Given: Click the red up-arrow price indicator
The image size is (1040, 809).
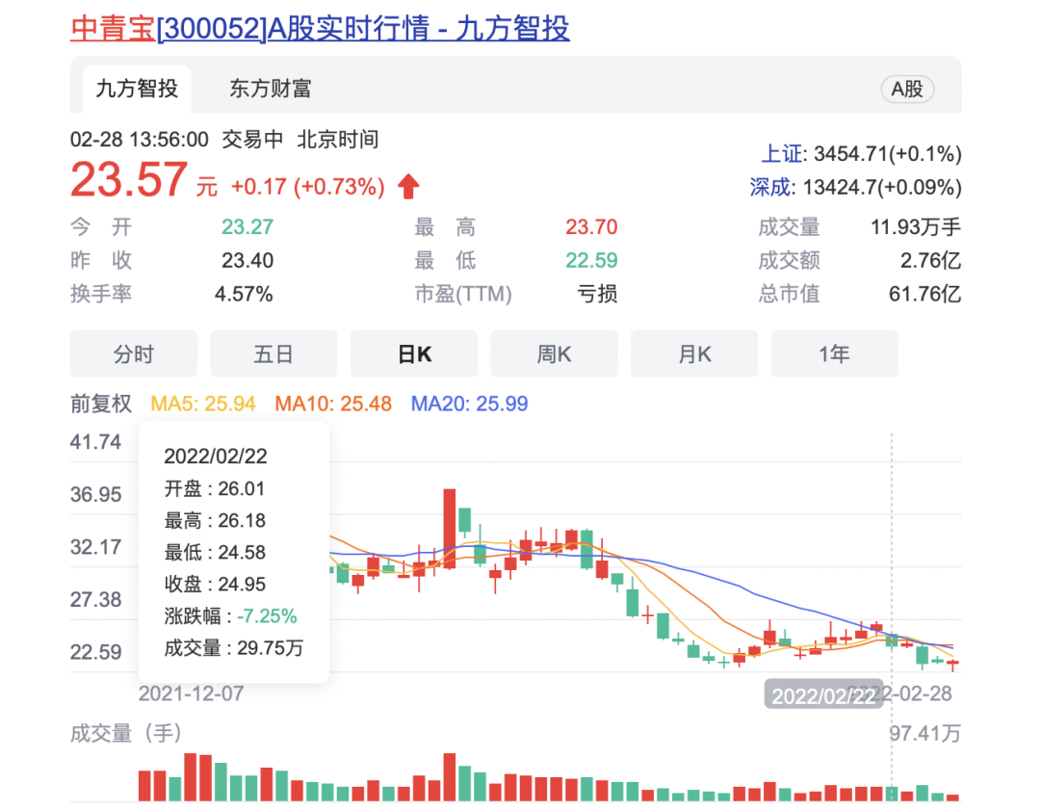Looking at the screenshot, I should [x=408, y=186].
